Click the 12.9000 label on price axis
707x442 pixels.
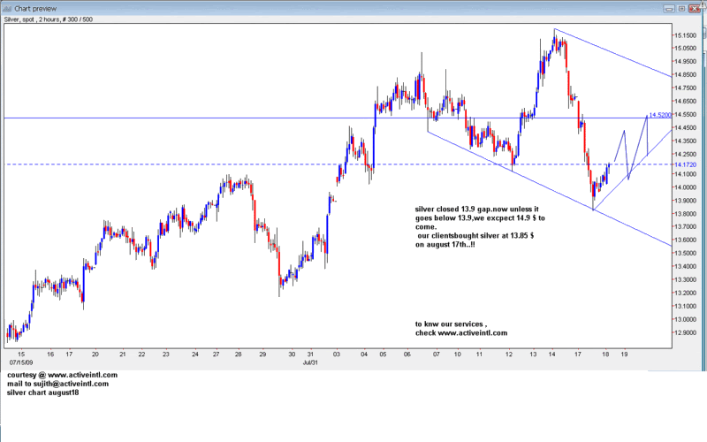[685, 332]
